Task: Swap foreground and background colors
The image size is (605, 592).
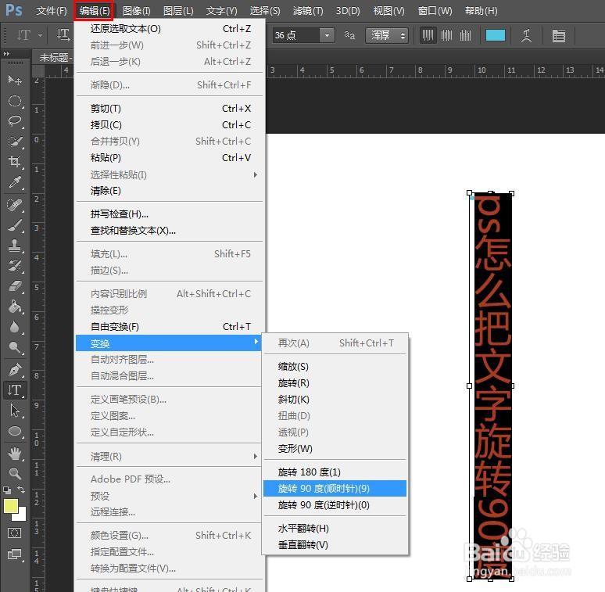Action: tap(21, 490)
